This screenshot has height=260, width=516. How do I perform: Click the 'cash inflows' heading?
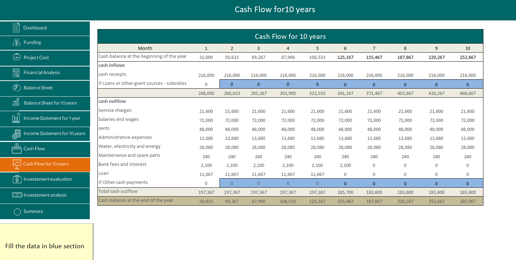pos(112,65)
